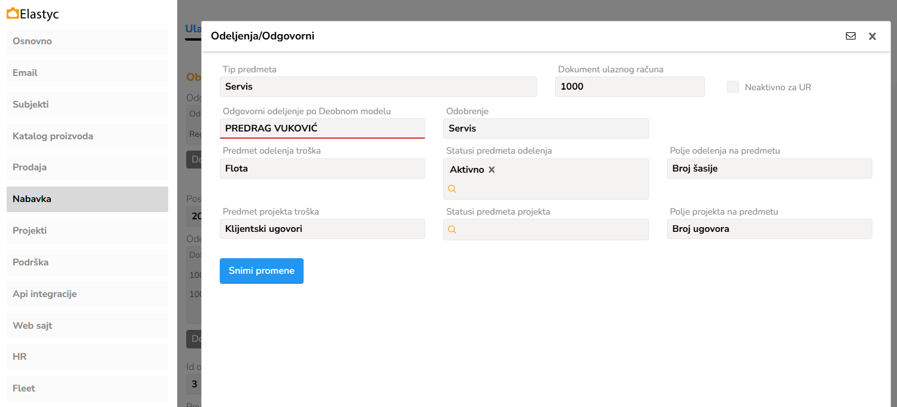Enable the Neaktivno za UR checkbox

click(x=733, y=87)
